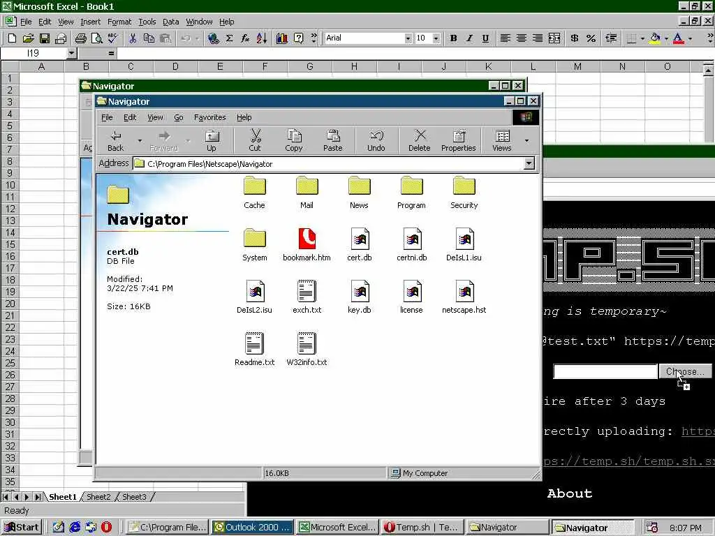The height and width of the screenshot is (536, 715).
Task: Open the Borders dropdown arrow
Action: click(x=642, y=39)
